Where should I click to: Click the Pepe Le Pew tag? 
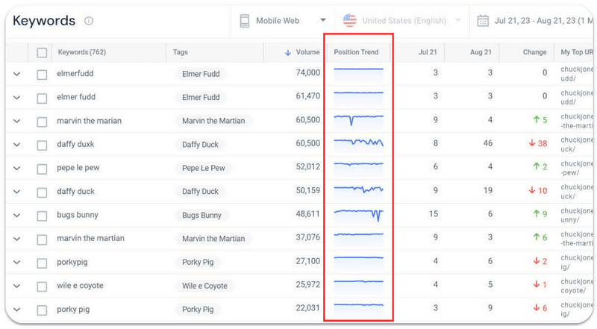click(203, 169)
